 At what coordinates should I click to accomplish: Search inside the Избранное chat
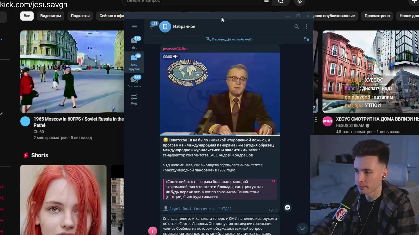click(x=297, y=26)
